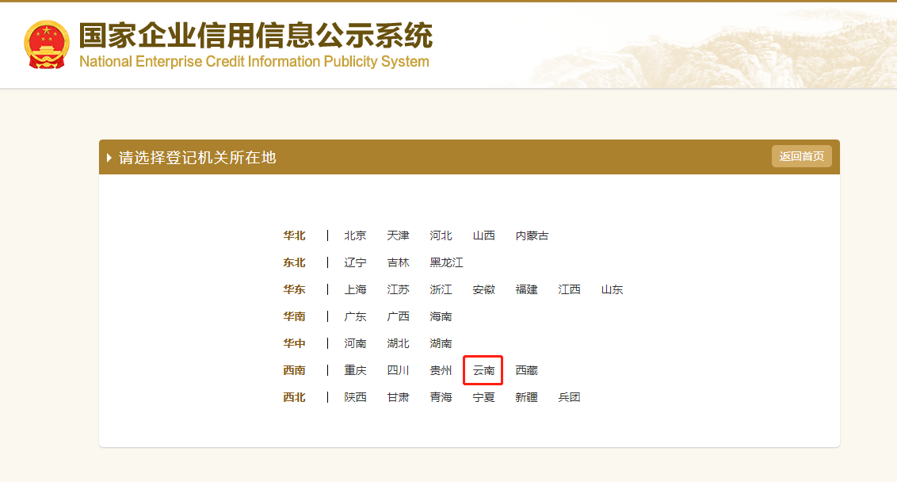Select 宁夏 in the 西北 row
The image size is (897, 482).
[484, 397]
